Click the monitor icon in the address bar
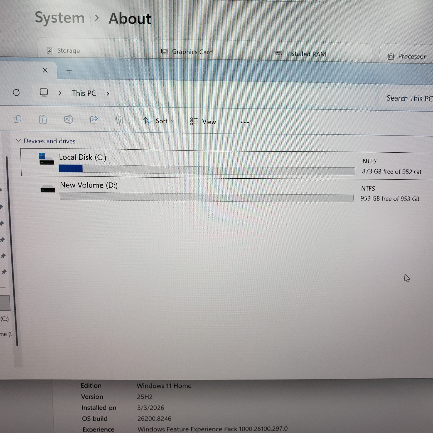Image resolution: width=433 pixels, height=433 pixels. pos(44,93)
